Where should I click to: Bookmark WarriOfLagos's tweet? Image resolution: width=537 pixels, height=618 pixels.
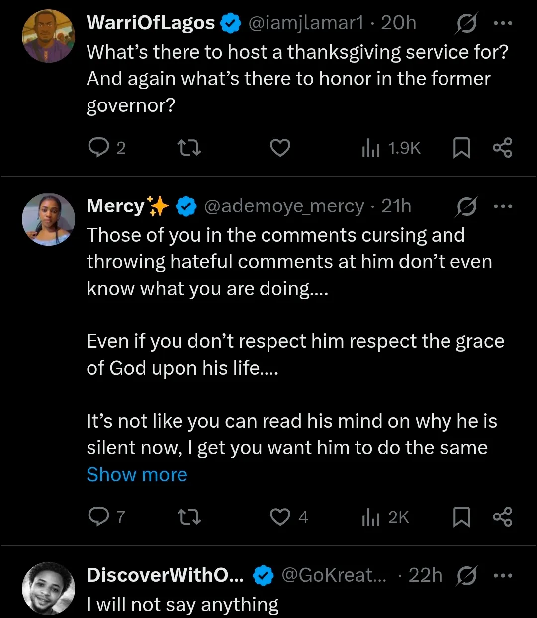(461, 148)
